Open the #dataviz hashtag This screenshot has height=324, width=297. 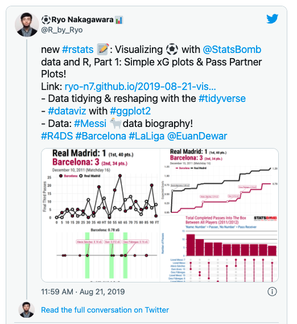(x=67, y=111)
